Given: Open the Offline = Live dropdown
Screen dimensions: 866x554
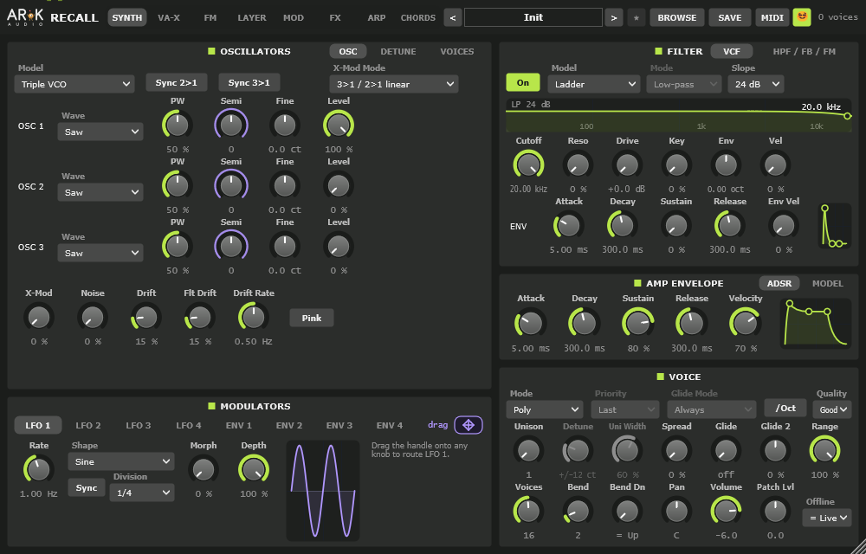Looking at the screenshot, I should 827,519.
